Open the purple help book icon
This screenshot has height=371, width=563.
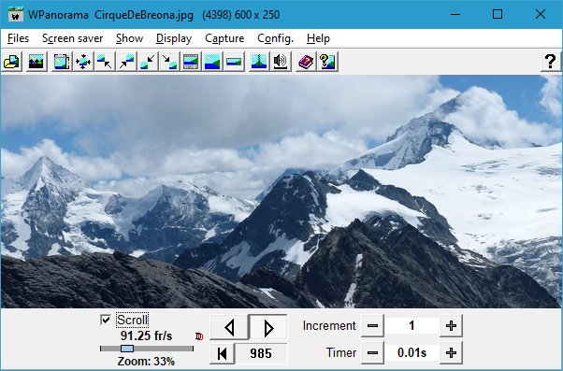tap(306, 62)
